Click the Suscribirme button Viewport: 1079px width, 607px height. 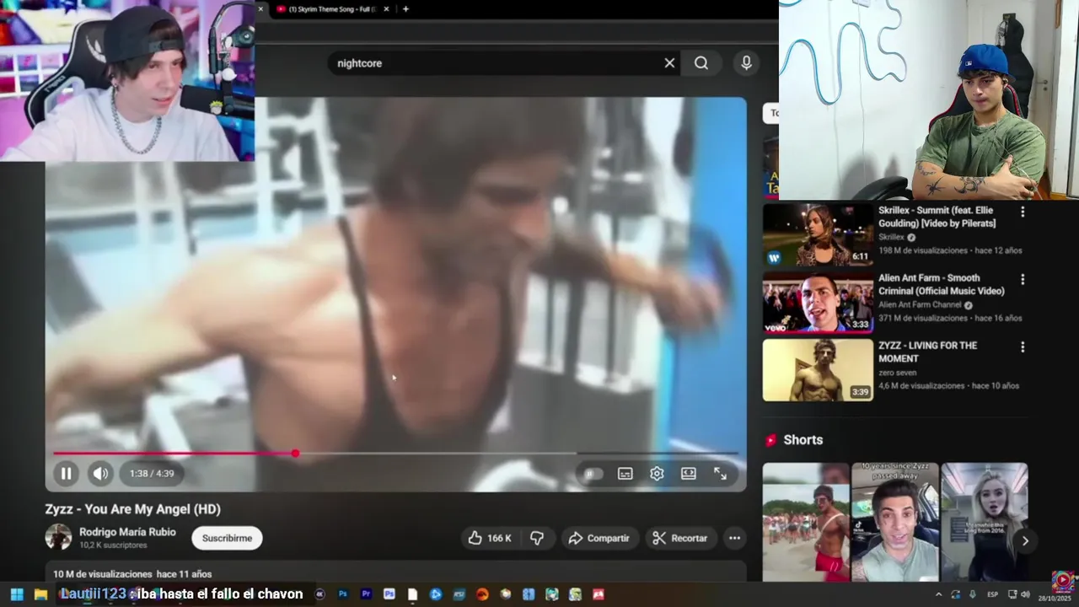click(x=227, y=538)
